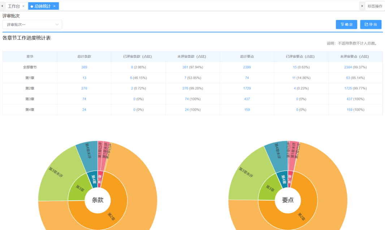Viewport: 385px width, 230px height.
Task: Open 第1章 total clauses link 13
Action: point(84,78)
